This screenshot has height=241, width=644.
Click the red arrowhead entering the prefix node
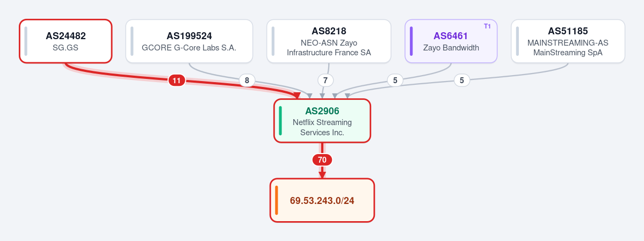tap(322, 175)
